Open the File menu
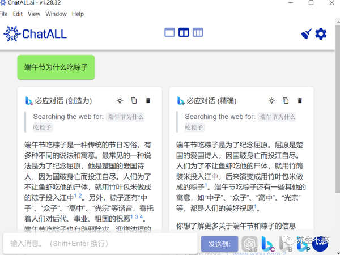Viewport: 340px width, 255px height. 3,14
